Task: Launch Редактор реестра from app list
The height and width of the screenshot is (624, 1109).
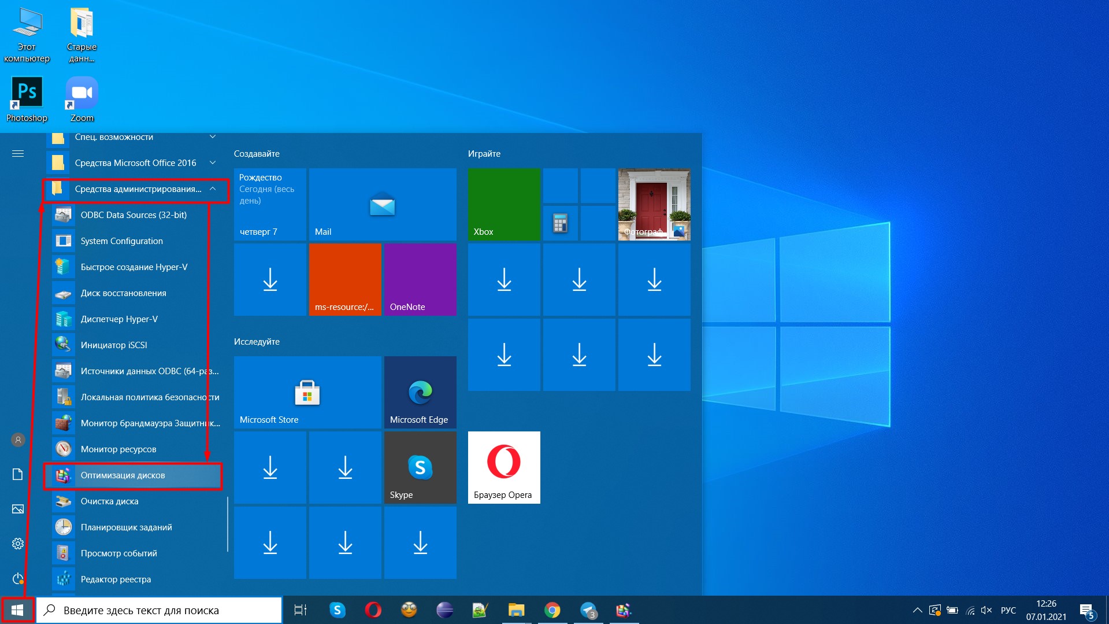Action: coord(116,579)
